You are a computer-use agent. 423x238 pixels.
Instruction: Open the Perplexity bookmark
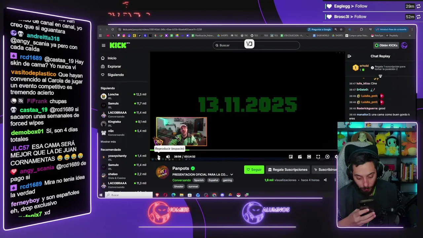[x=392, y=36]
